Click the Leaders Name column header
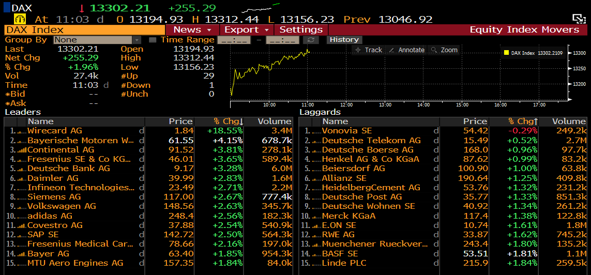Viewport: 591px width, 275px height. 86,121
